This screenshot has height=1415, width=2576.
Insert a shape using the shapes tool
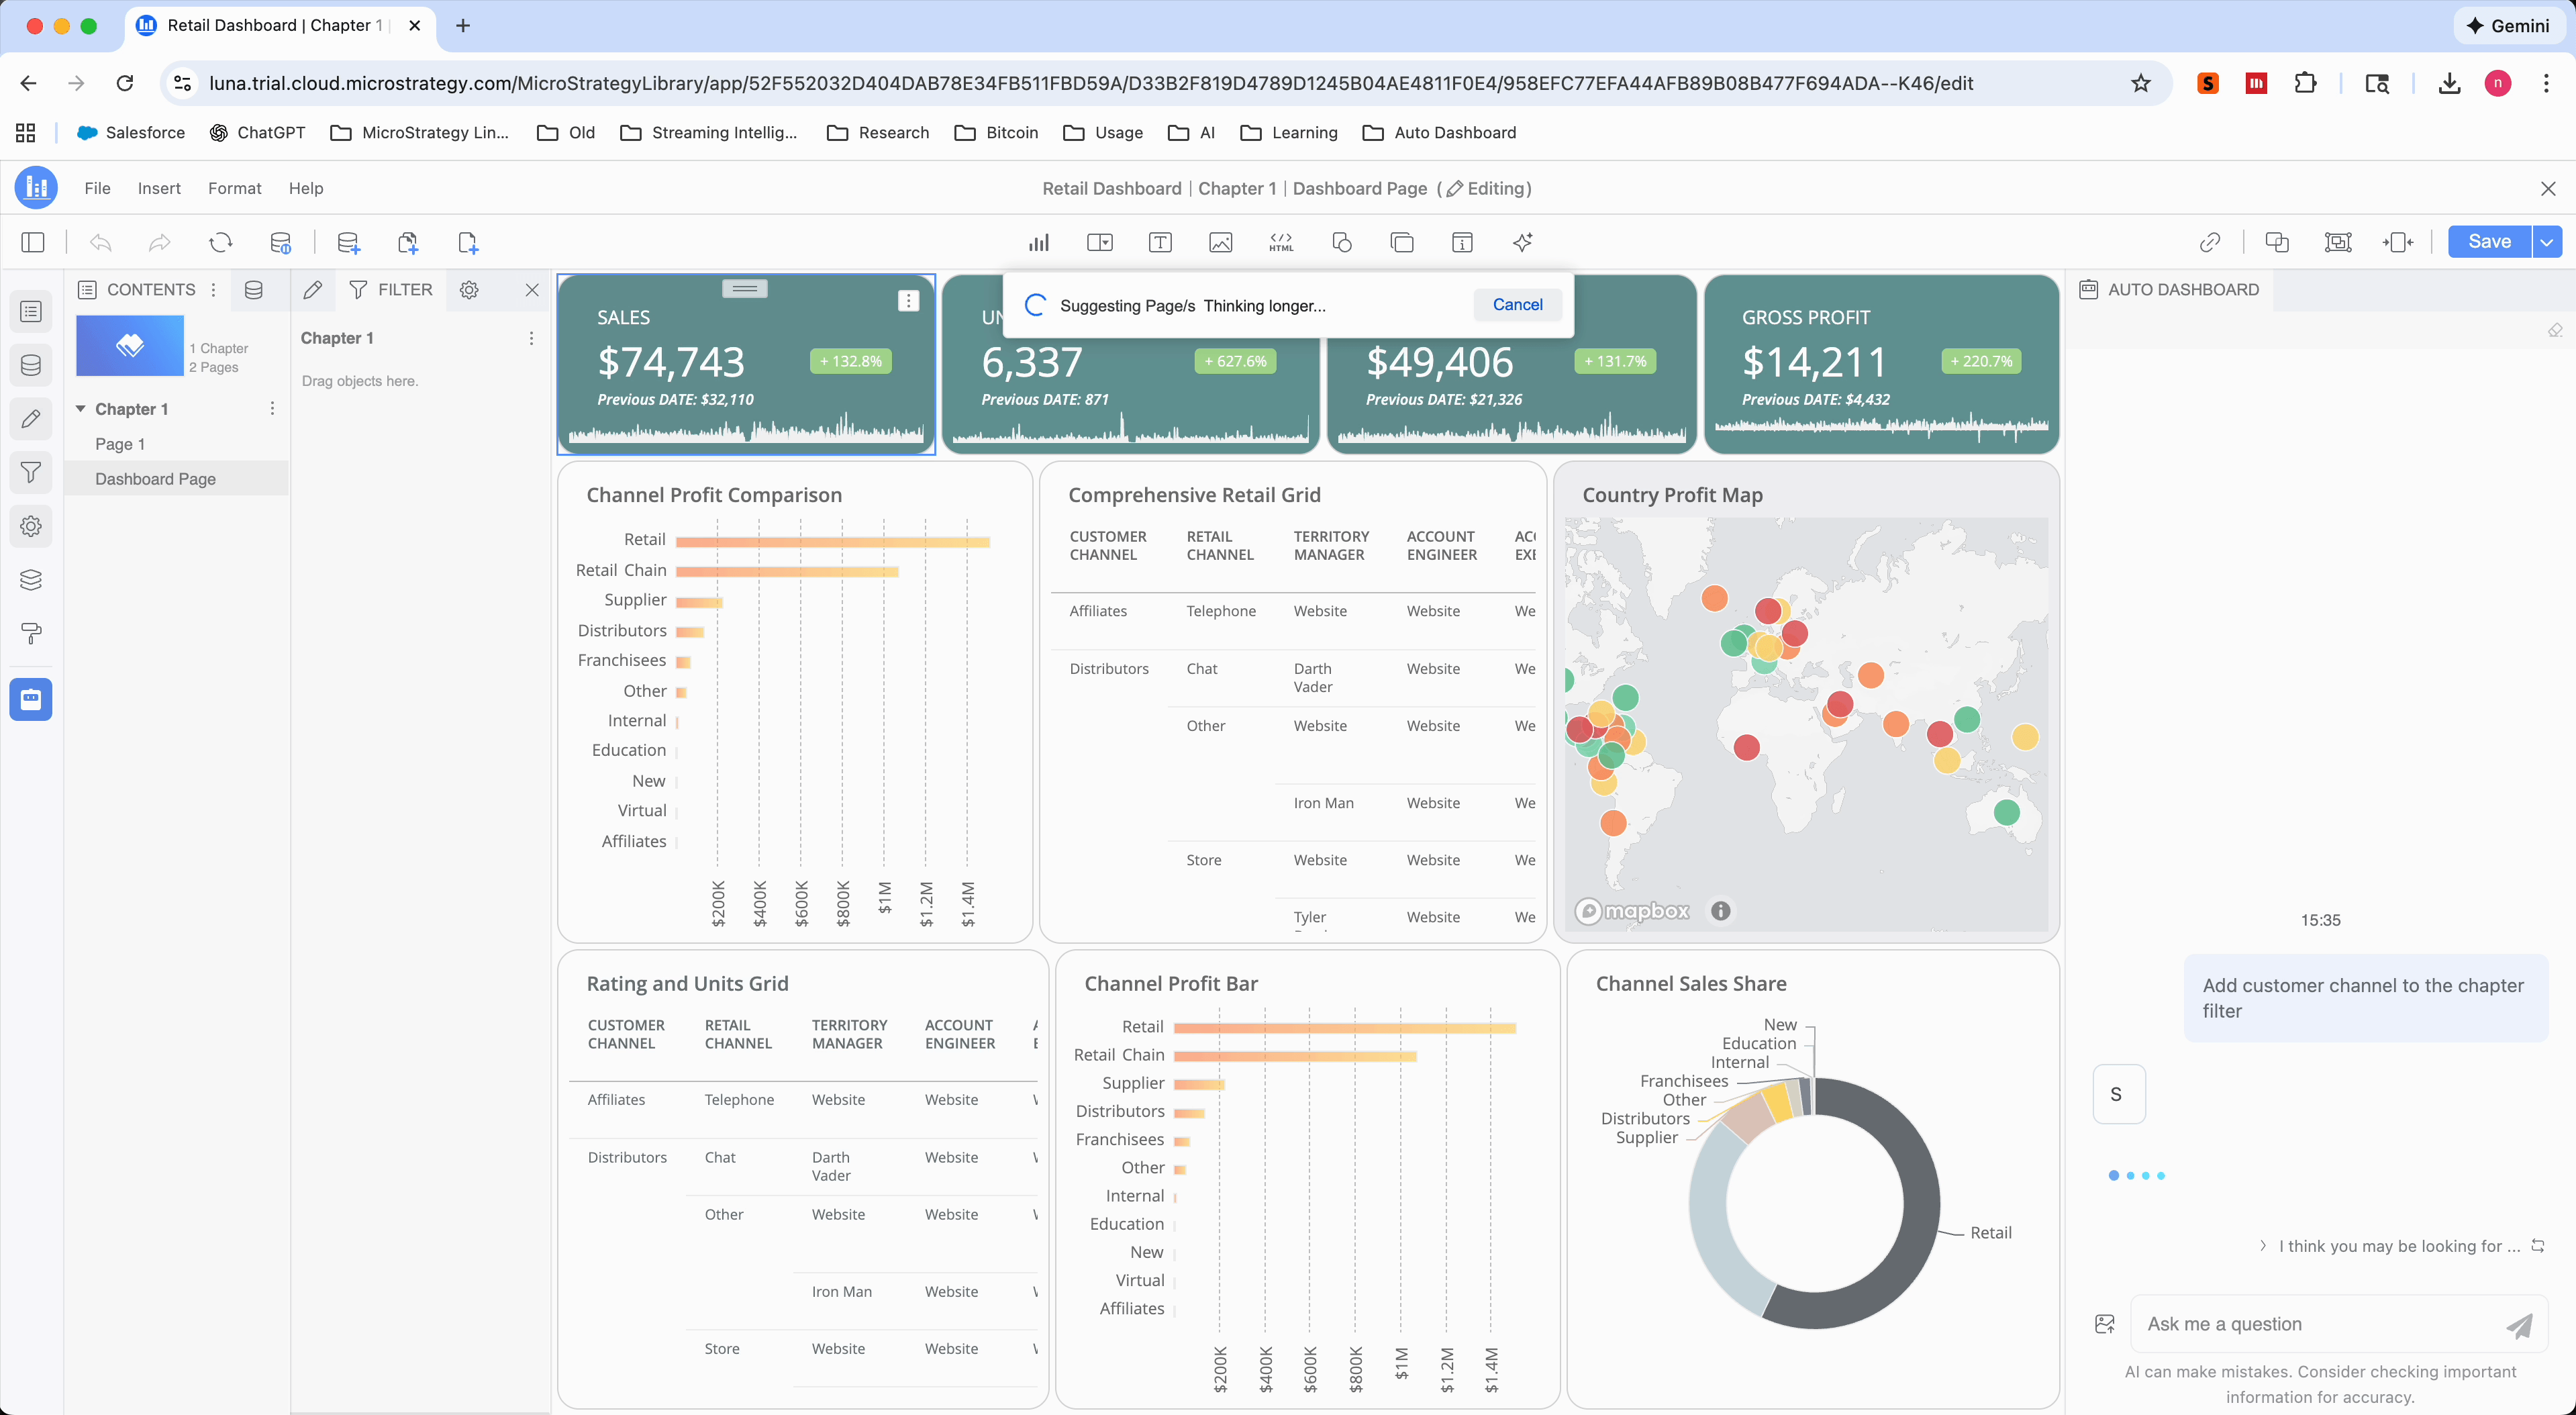coord(1342,242)
